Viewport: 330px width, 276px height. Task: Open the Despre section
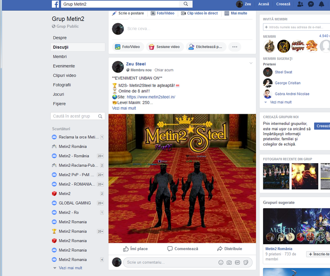(60, 38)
